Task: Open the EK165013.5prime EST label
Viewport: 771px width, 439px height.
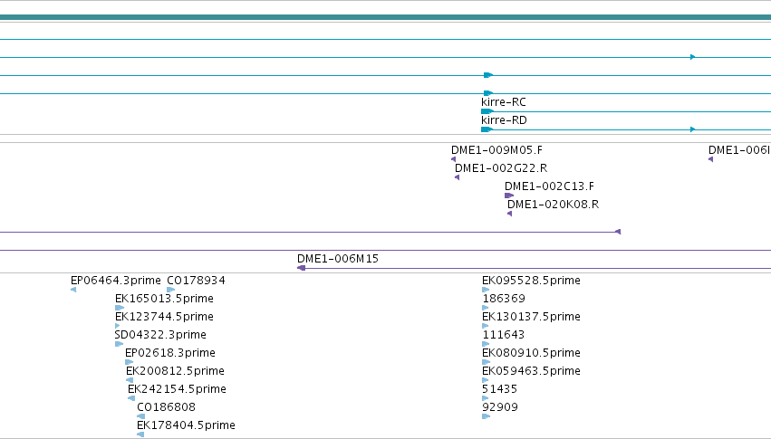Action: [x=164, y=299]
